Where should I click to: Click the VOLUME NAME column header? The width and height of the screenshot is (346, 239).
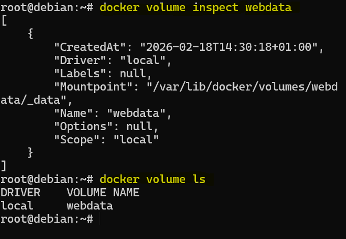pos(103,192)
